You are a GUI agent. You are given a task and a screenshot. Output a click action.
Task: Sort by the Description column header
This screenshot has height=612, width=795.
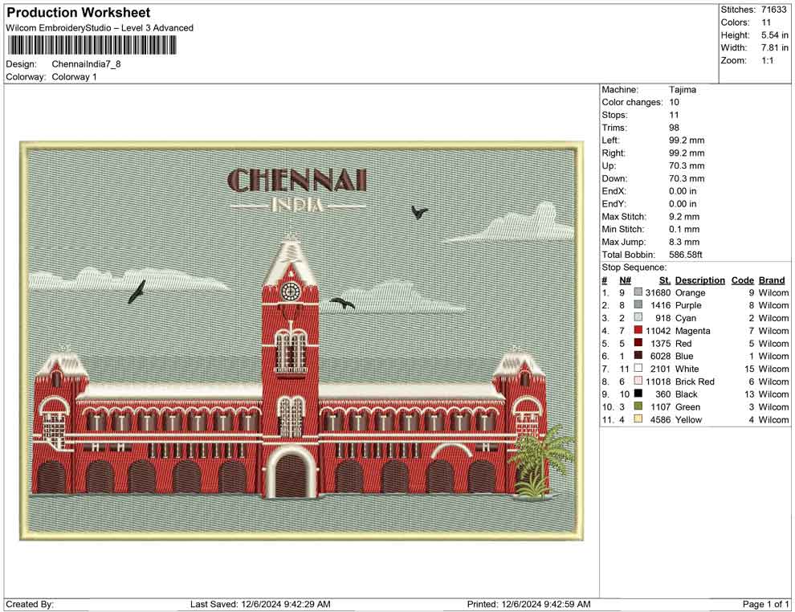[699, 279]
